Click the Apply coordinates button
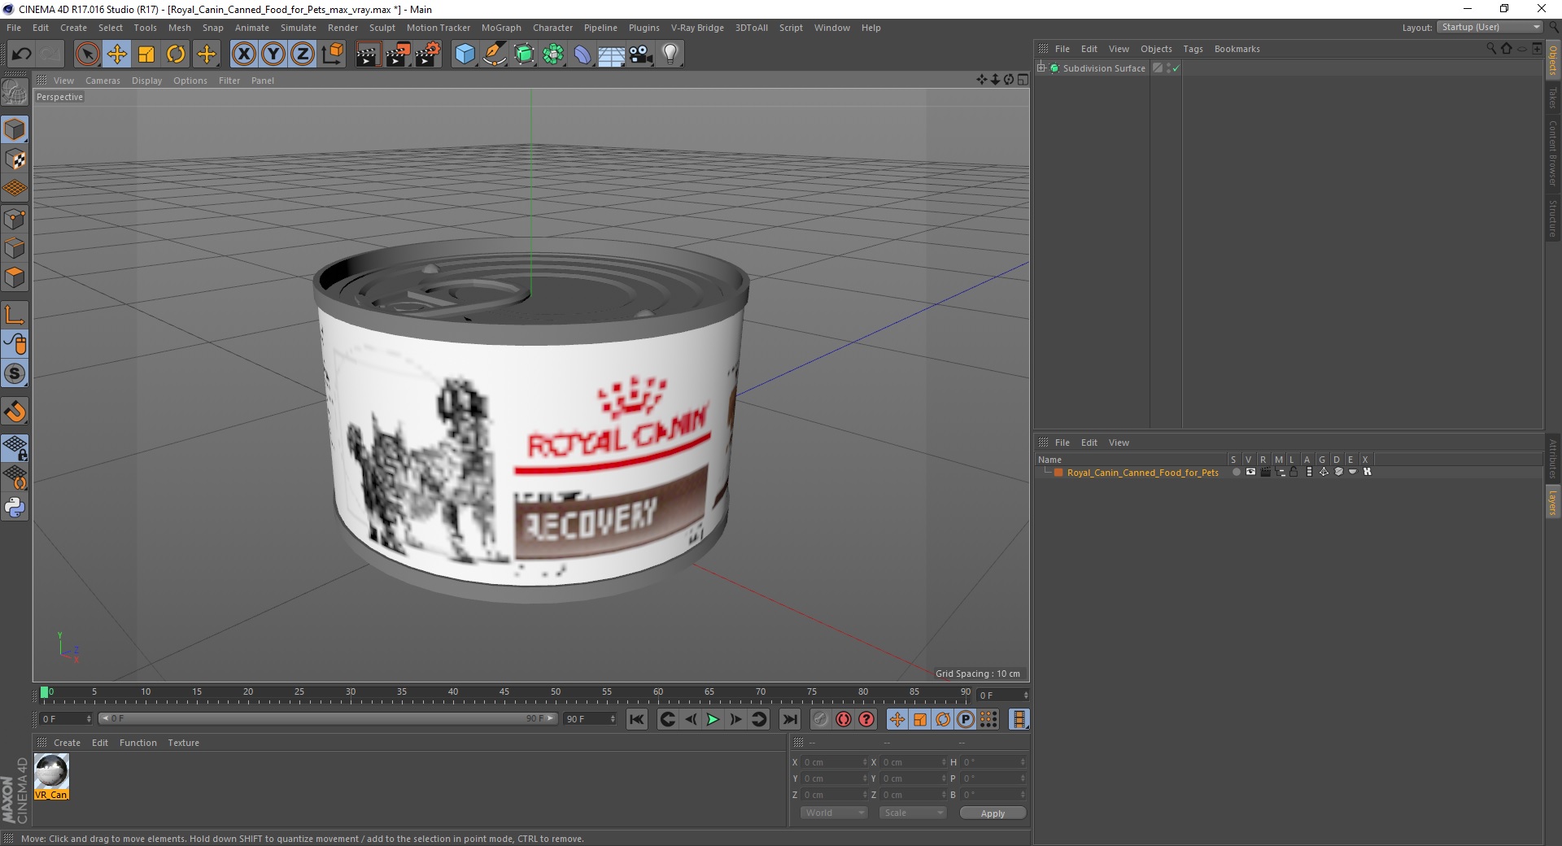This screenshot has height=846, width=1562. (x=993, y=813)
